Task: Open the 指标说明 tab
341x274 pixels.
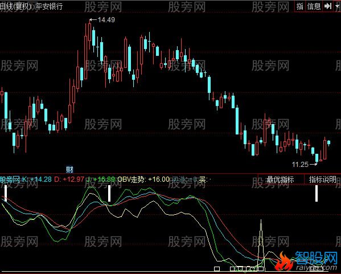Action: click(x=322, y=179)
